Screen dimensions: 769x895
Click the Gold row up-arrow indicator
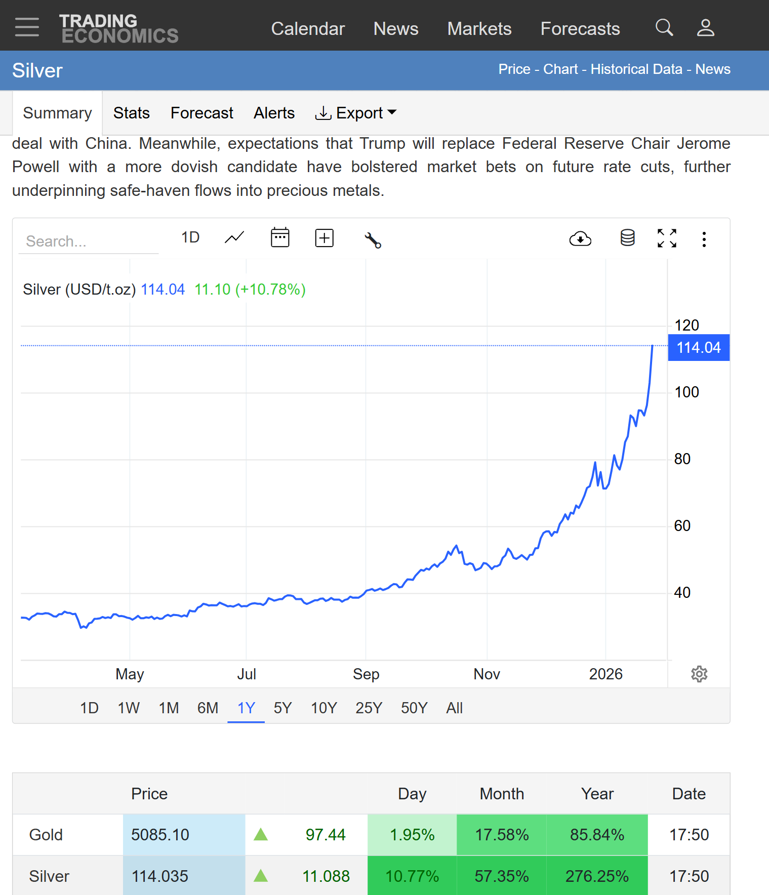click(x=261, y=834)
